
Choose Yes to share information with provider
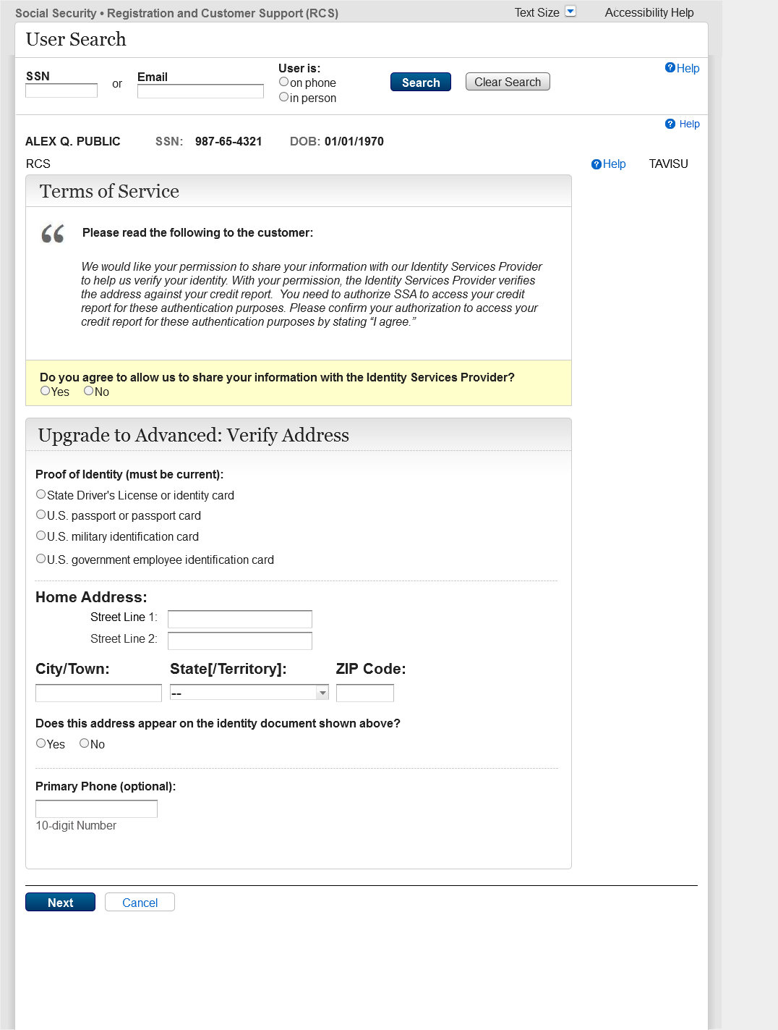pyautogui.click(x=46, y=391)
